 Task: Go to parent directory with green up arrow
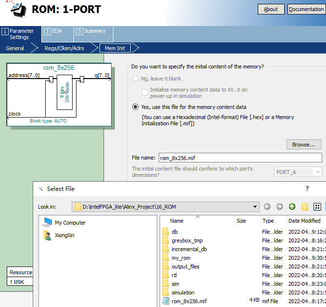pyautogui.click(x=292, y=207)
